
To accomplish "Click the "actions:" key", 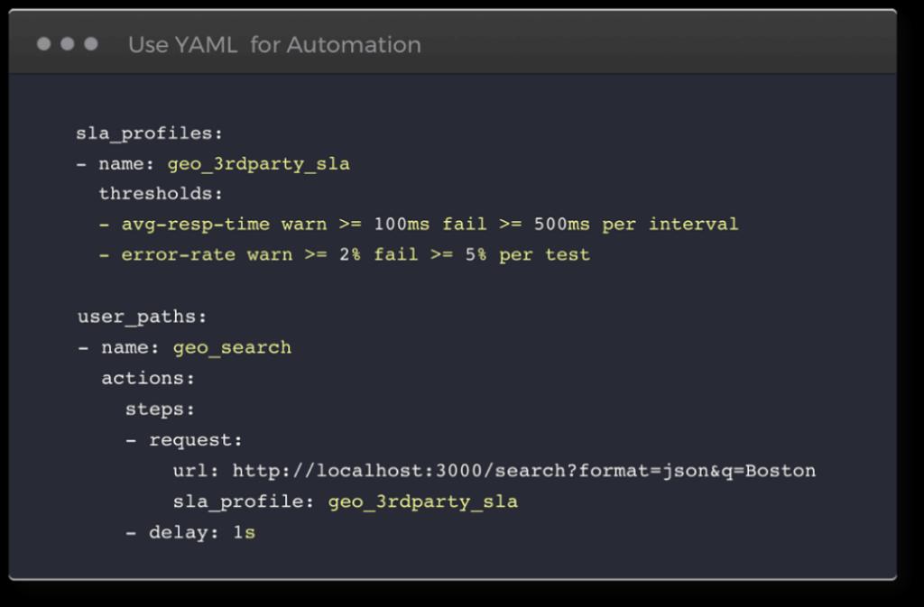I will click(148, 378).
